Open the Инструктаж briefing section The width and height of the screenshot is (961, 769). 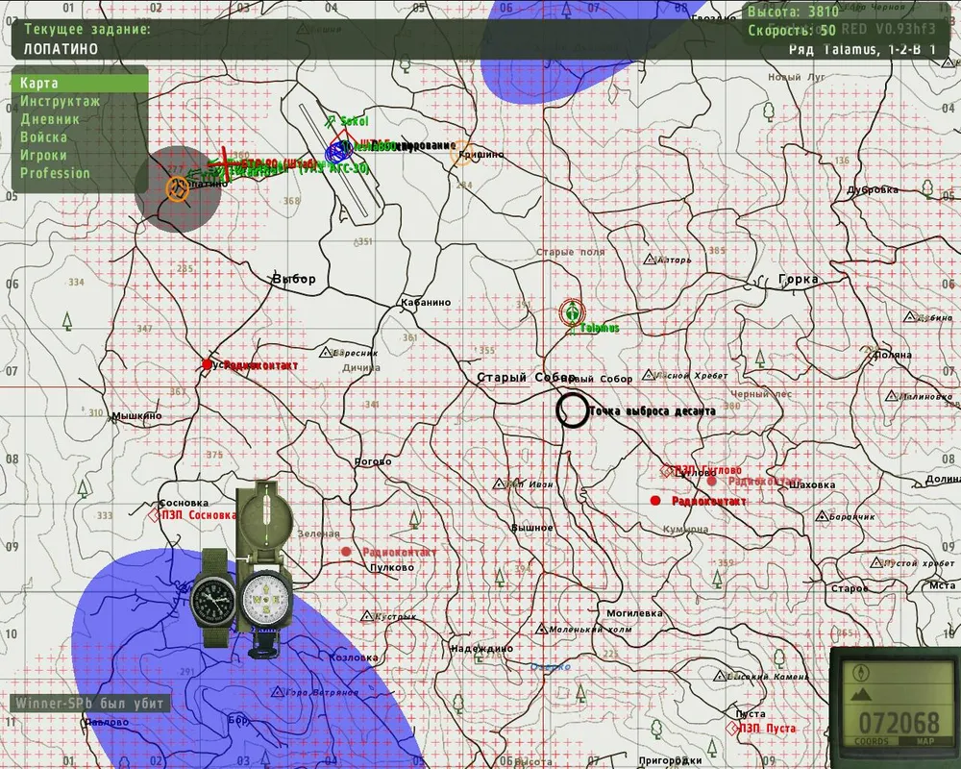point(60,101)
